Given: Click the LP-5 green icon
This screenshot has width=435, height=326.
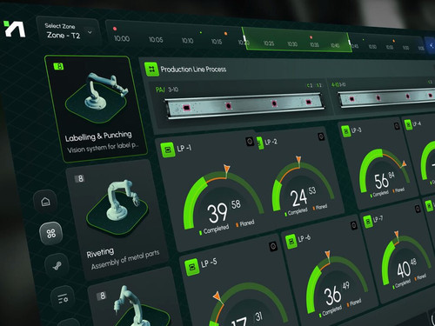Looking at the screenshot, I should click(x=191, y=267).
